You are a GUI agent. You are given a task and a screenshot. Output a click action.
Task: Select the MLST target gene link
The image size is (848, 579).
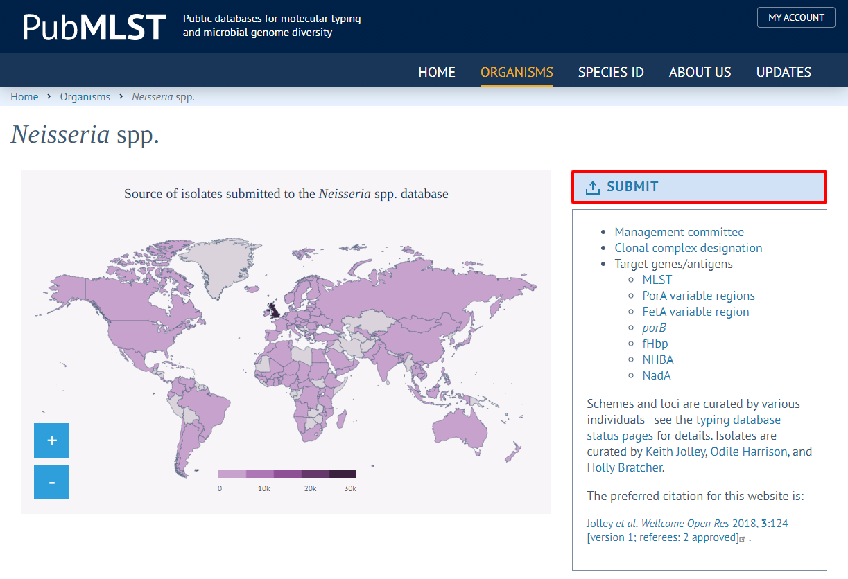[657, 280]
